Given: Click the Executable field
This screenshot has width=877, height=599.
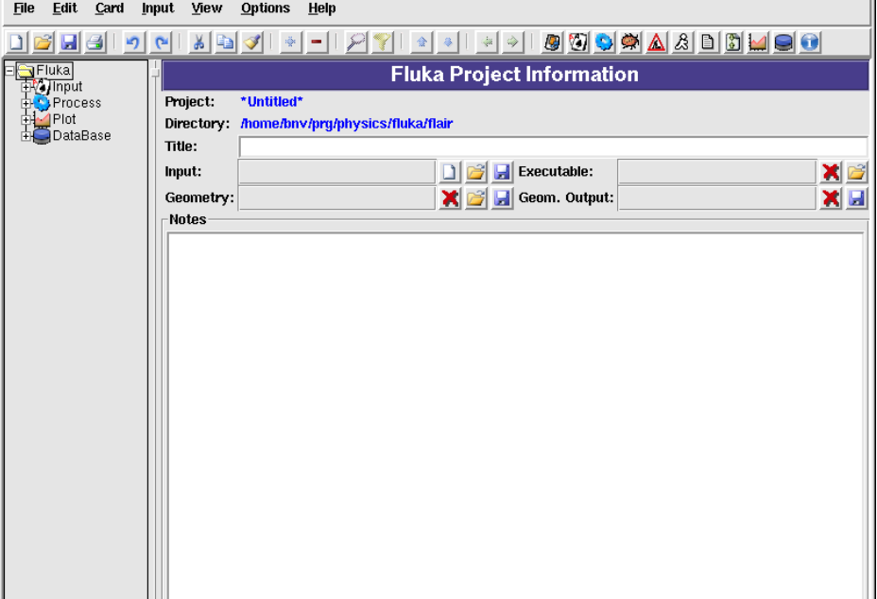Looking at the screenshot, I should pyautogui.click(x=717, y=172).
